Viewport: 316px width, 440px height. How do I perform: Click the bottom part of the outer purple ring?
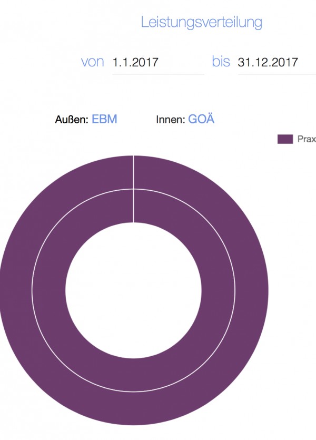point(133,408)
